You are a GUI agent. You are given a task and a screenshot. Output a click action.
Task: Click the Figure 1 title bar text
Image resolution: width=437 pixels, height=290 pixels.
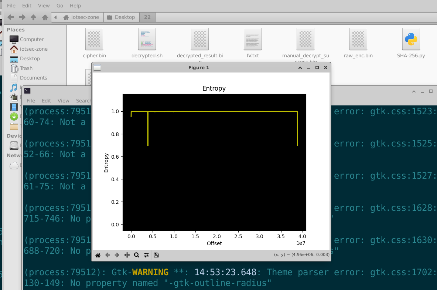(199, 68)
